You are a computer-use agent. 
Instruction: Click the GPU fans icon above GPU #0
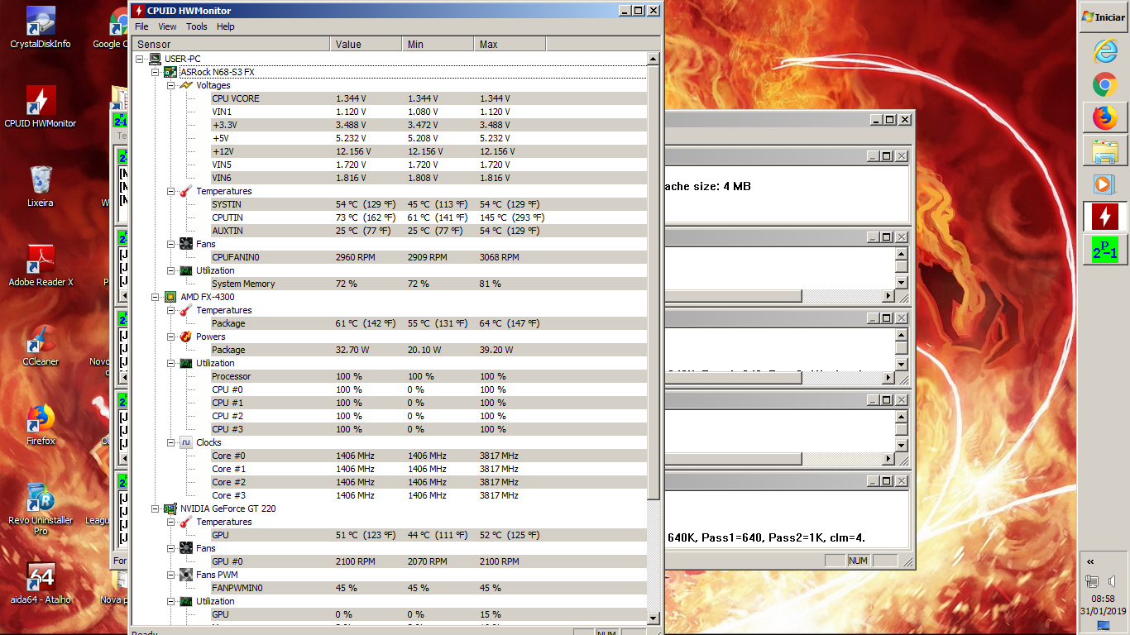(186, 548)
